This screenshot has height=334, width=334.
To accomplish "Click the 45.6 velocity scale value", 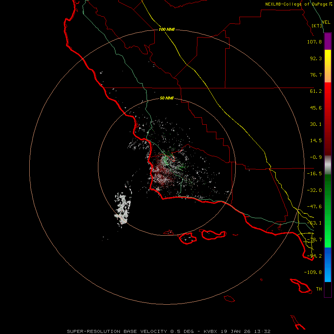I will pyautogui.click(x=316, y=108).
